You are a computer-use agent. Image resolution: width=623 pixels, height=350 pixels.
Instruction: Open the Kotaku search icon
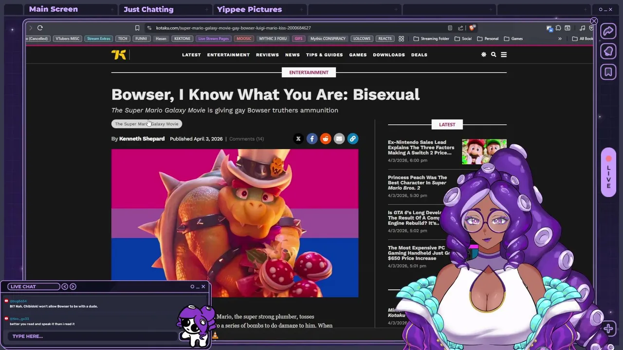pos(494,55)
